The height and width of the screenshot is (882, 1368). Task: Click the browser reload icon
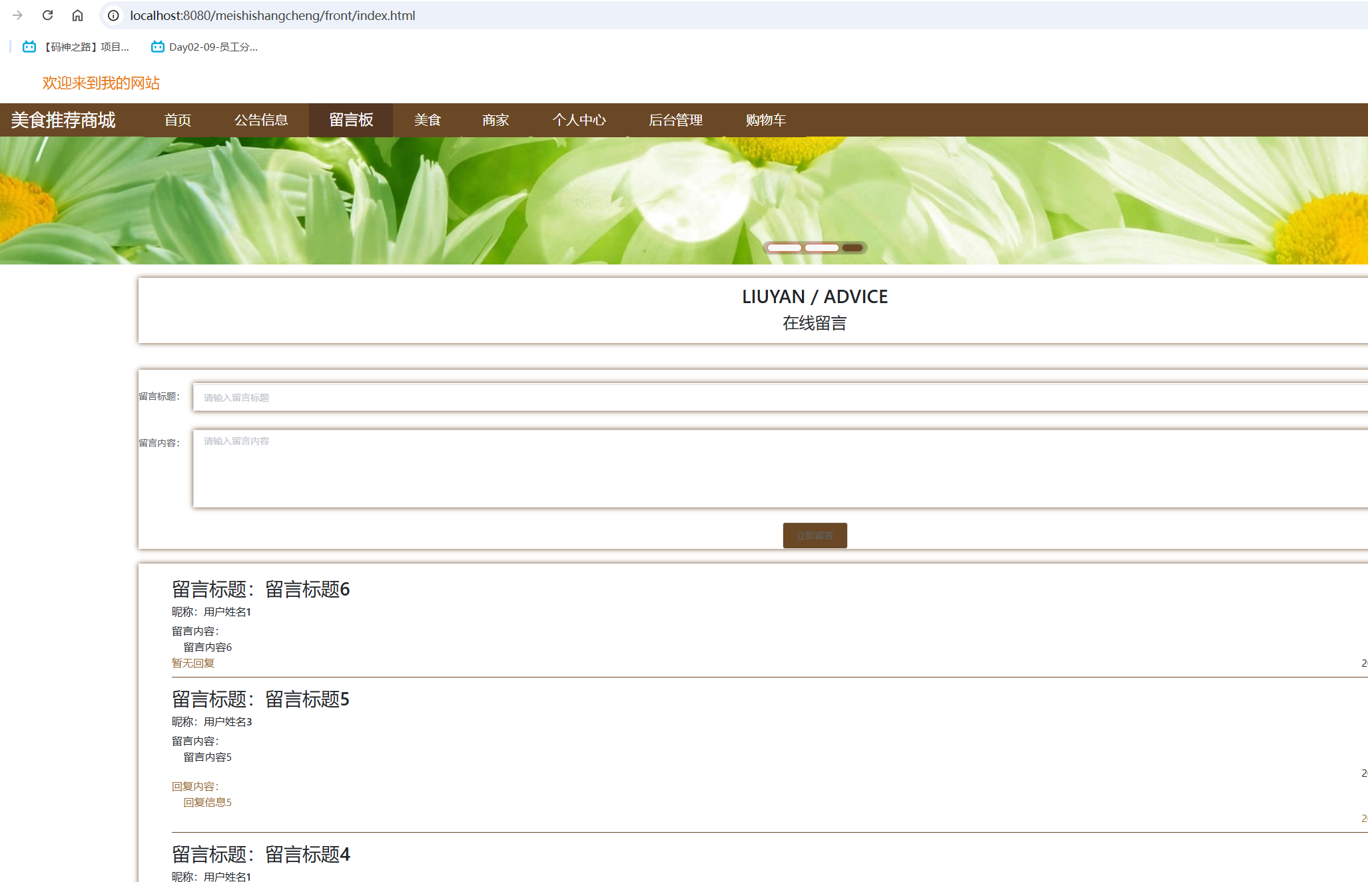click(47, 15)
